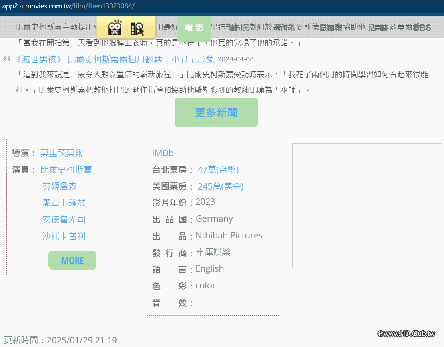Click language value English

(x=209, y=268)
